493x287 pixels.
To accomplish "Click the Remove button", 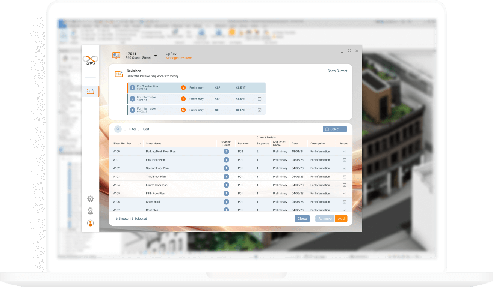I will 325,219.
